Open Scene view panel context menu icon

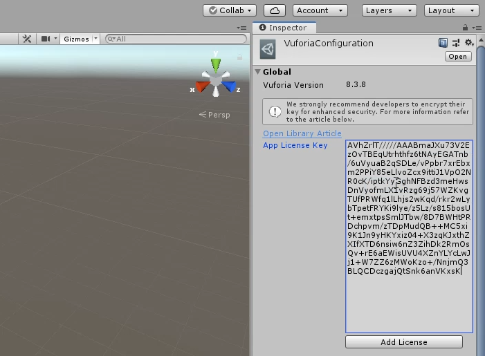pyautogui.click(x=241, y=28)
